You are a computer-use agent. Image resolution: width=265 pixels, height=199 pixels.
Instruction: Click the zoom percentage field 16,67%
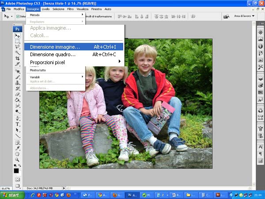(x=6, y=188)
